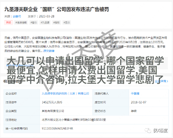The image size is (173, 138).
Task: Click the 其他有限责任公司 company type value
Action: pyautogui.click(x=53, y=111)
